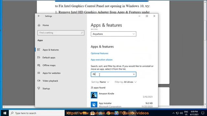
Task: Close the Settings window
Action: click(154, 16)
